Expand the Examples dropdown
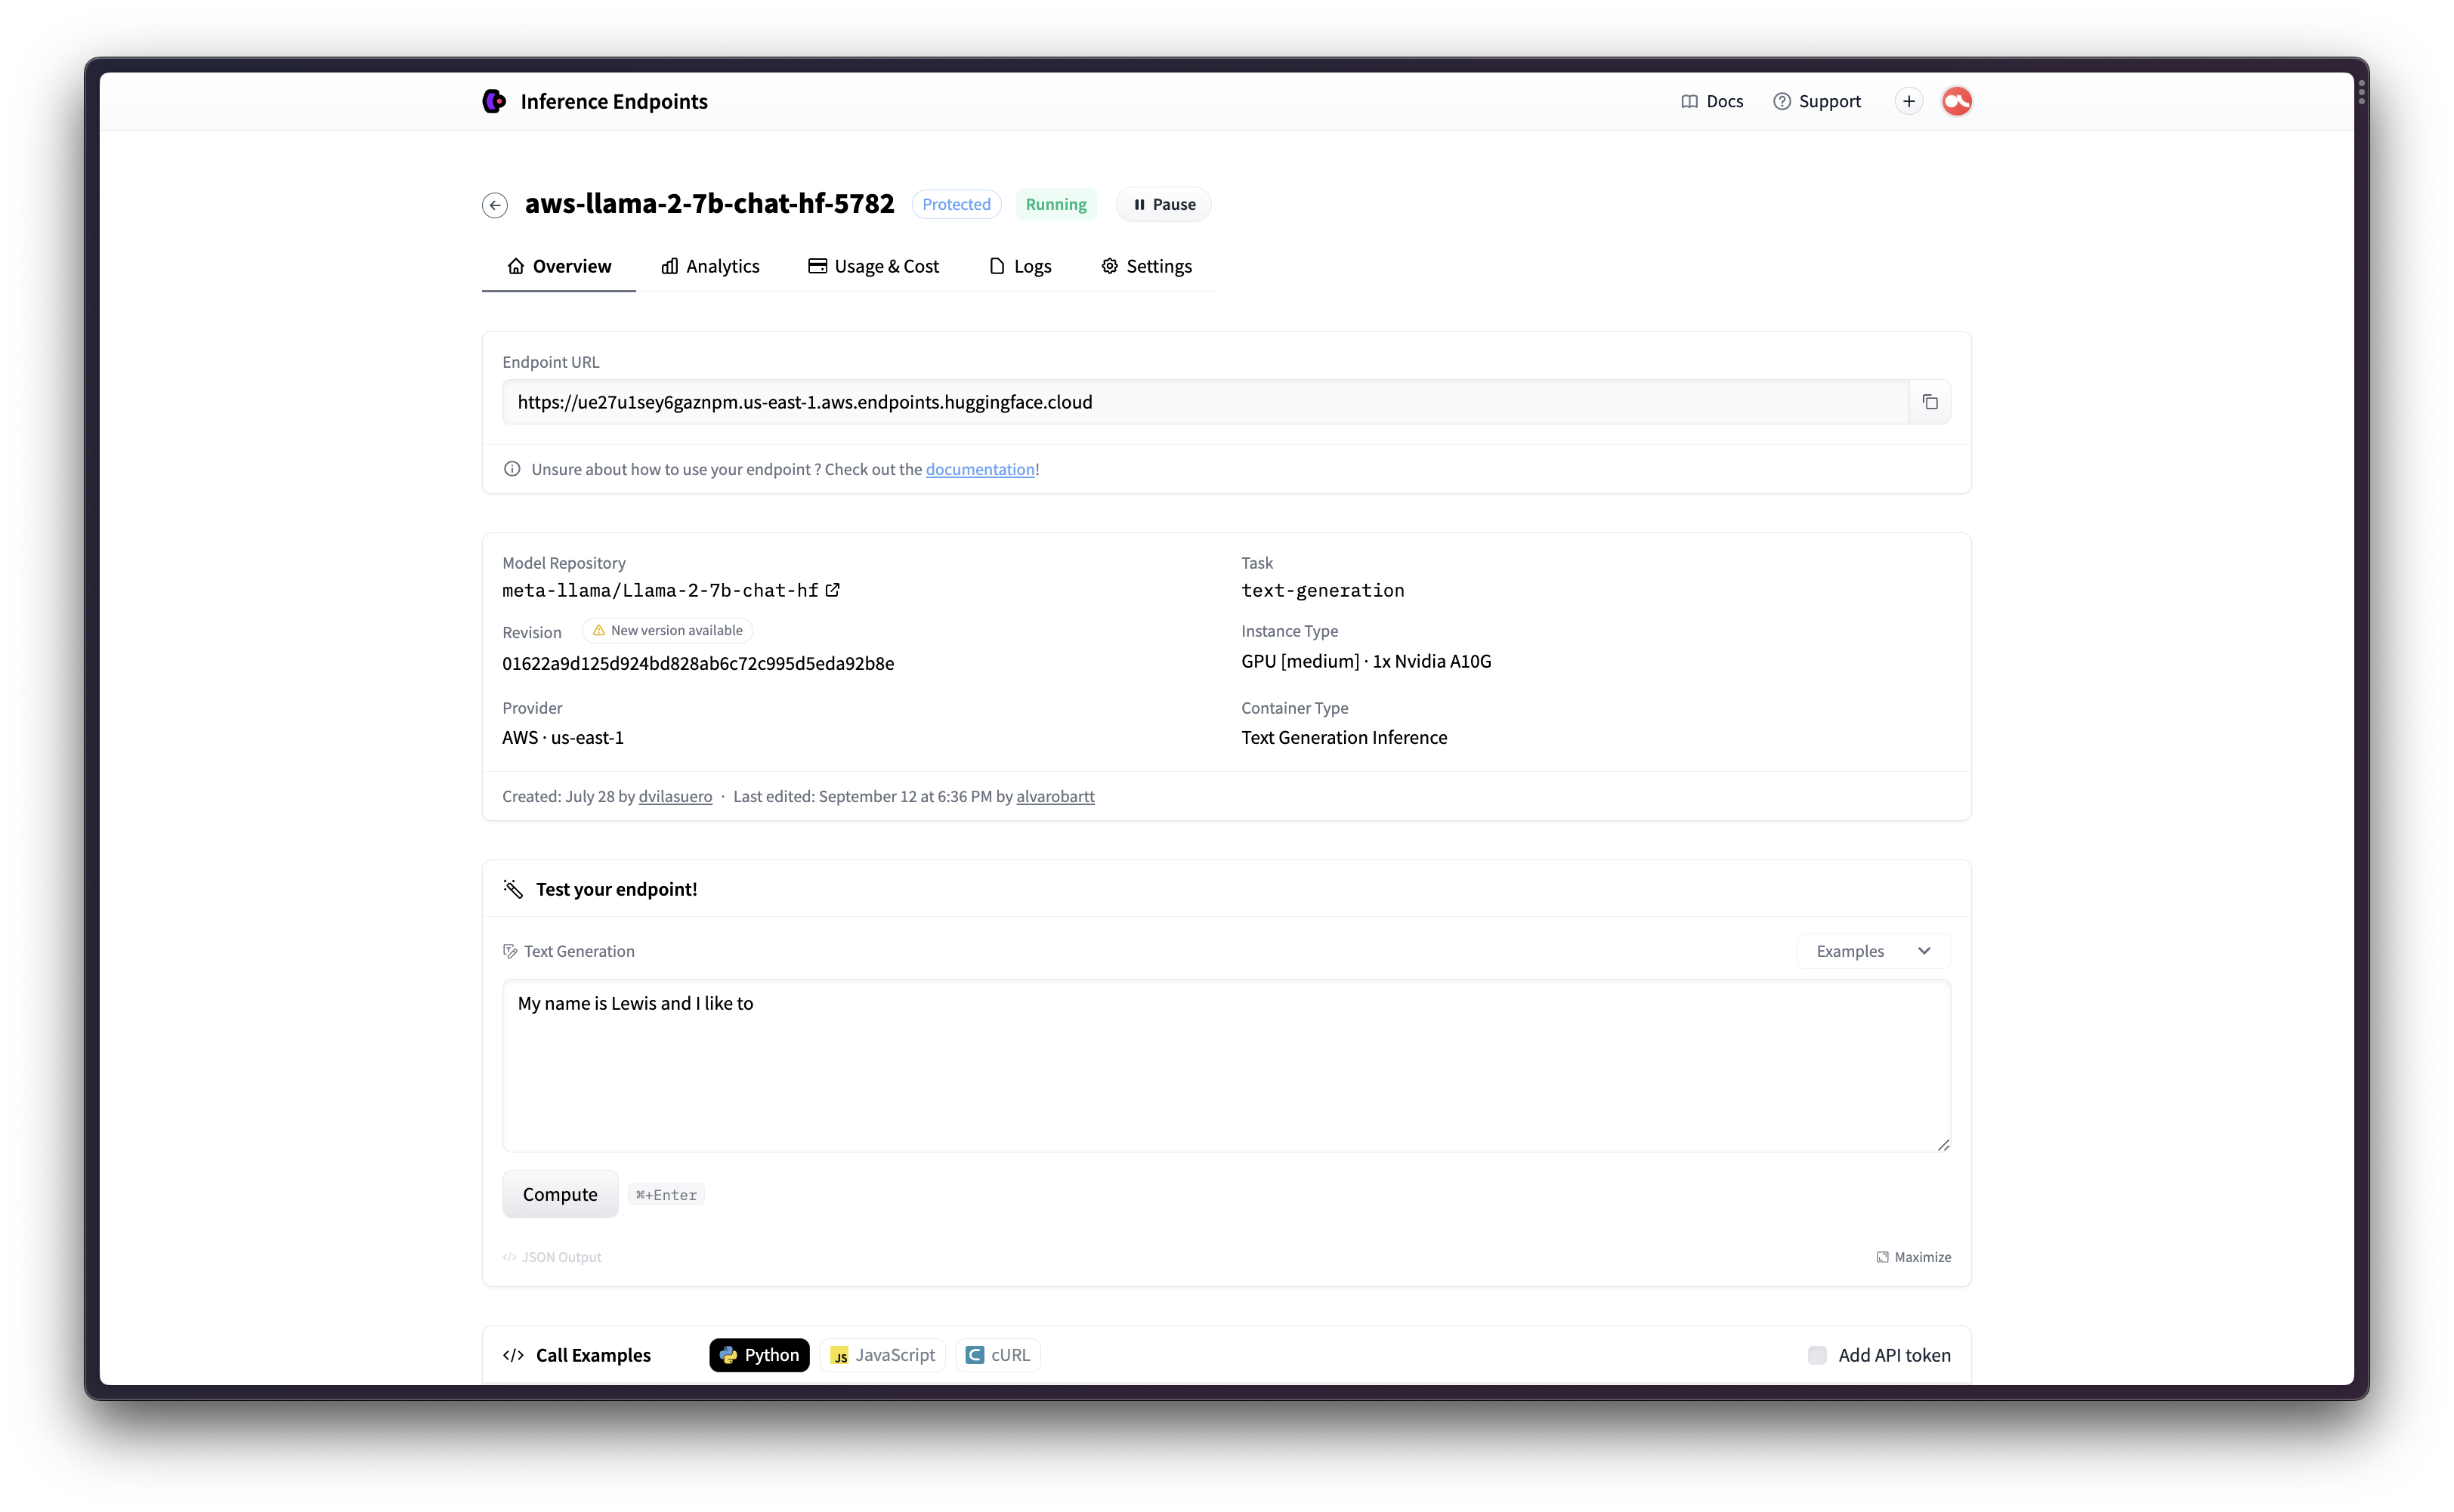The width and height of the screenshot is (2454, 1512). (x=1873, y=951)
